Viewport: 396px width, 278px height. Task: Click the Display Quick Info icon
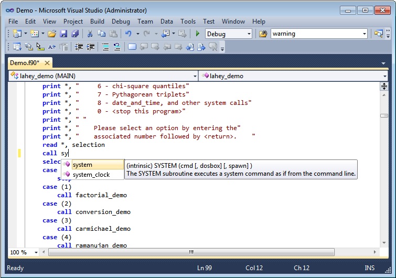click(40, 47)
